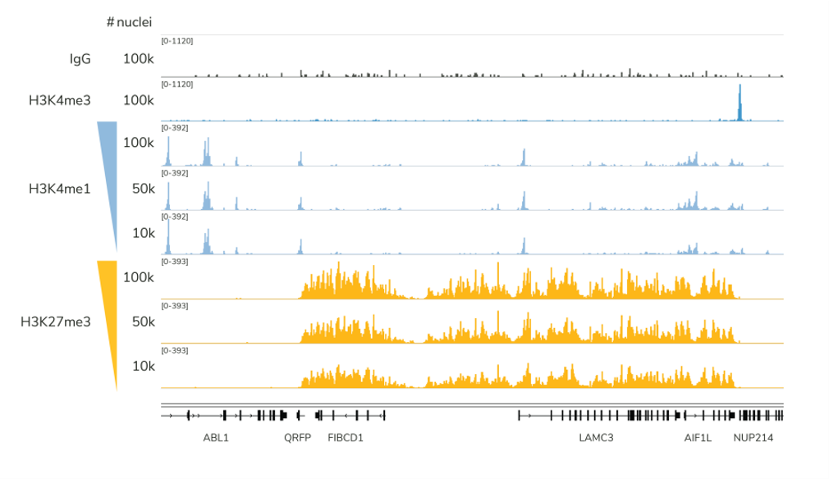The width and height of the screenshot is (829, 479).
Task: Click the H3K4me3 track label
Action: tap(60, 100)
